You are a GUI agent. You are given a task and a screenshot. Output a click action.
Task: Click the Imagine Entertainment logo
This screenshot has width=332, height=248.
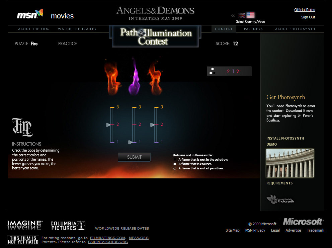tap(25, 225)
